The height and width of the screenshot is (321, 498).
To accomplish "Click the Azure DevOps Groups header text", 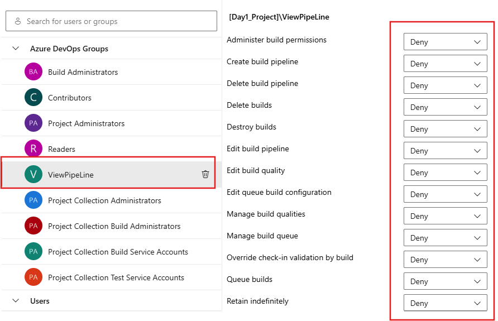I will pos(69,49).
